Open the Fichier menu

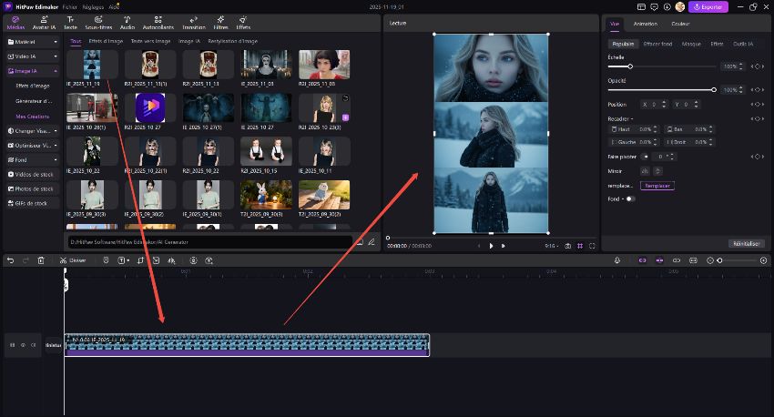click(x=69, y=6)
